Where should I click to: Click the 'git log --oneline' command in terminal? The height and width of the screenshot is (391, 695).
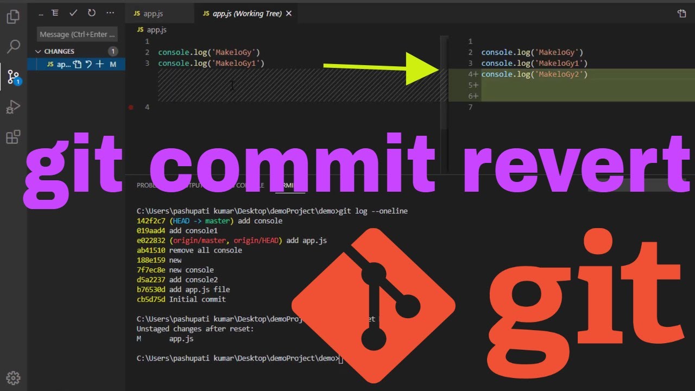[x=373, y=211]
